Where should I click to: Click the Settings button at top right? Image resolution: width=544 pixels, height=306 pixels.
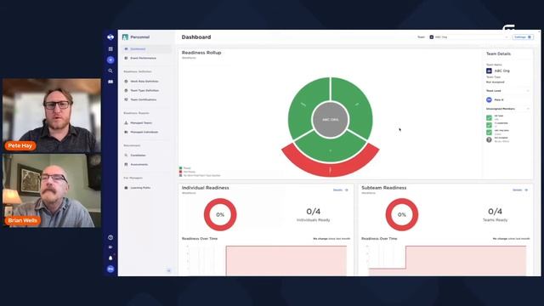coord(523,37)
